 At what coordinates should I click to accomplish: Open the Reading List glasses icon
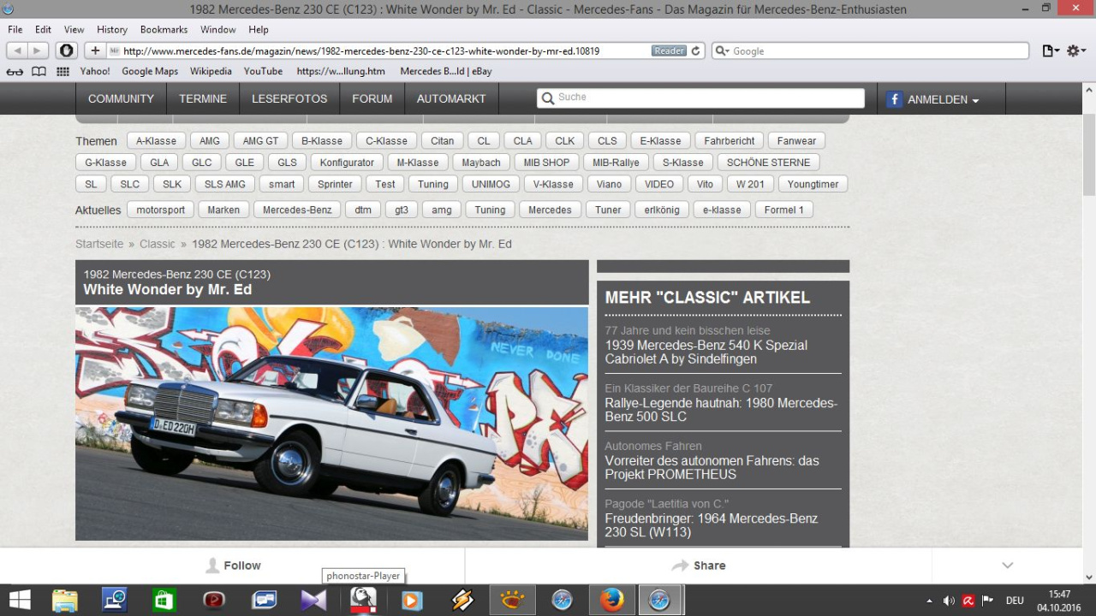point(15,72)
